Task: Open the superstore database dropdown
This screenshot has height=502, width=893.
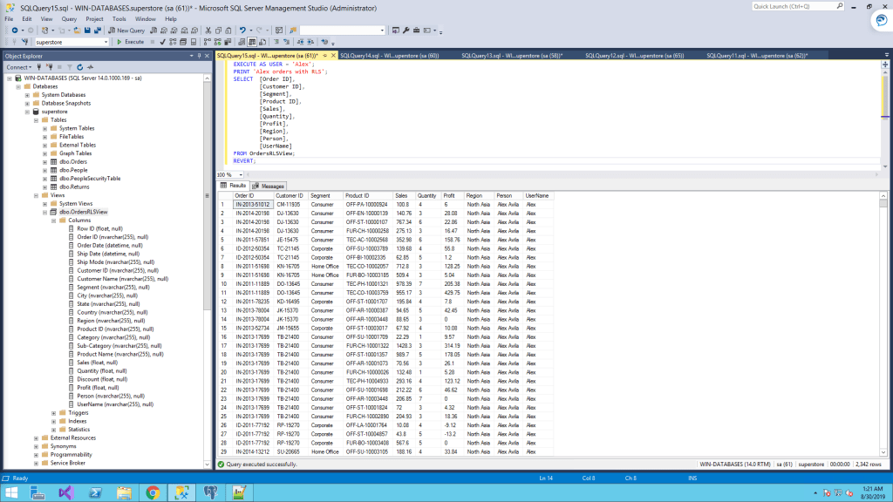Action: 106,42
